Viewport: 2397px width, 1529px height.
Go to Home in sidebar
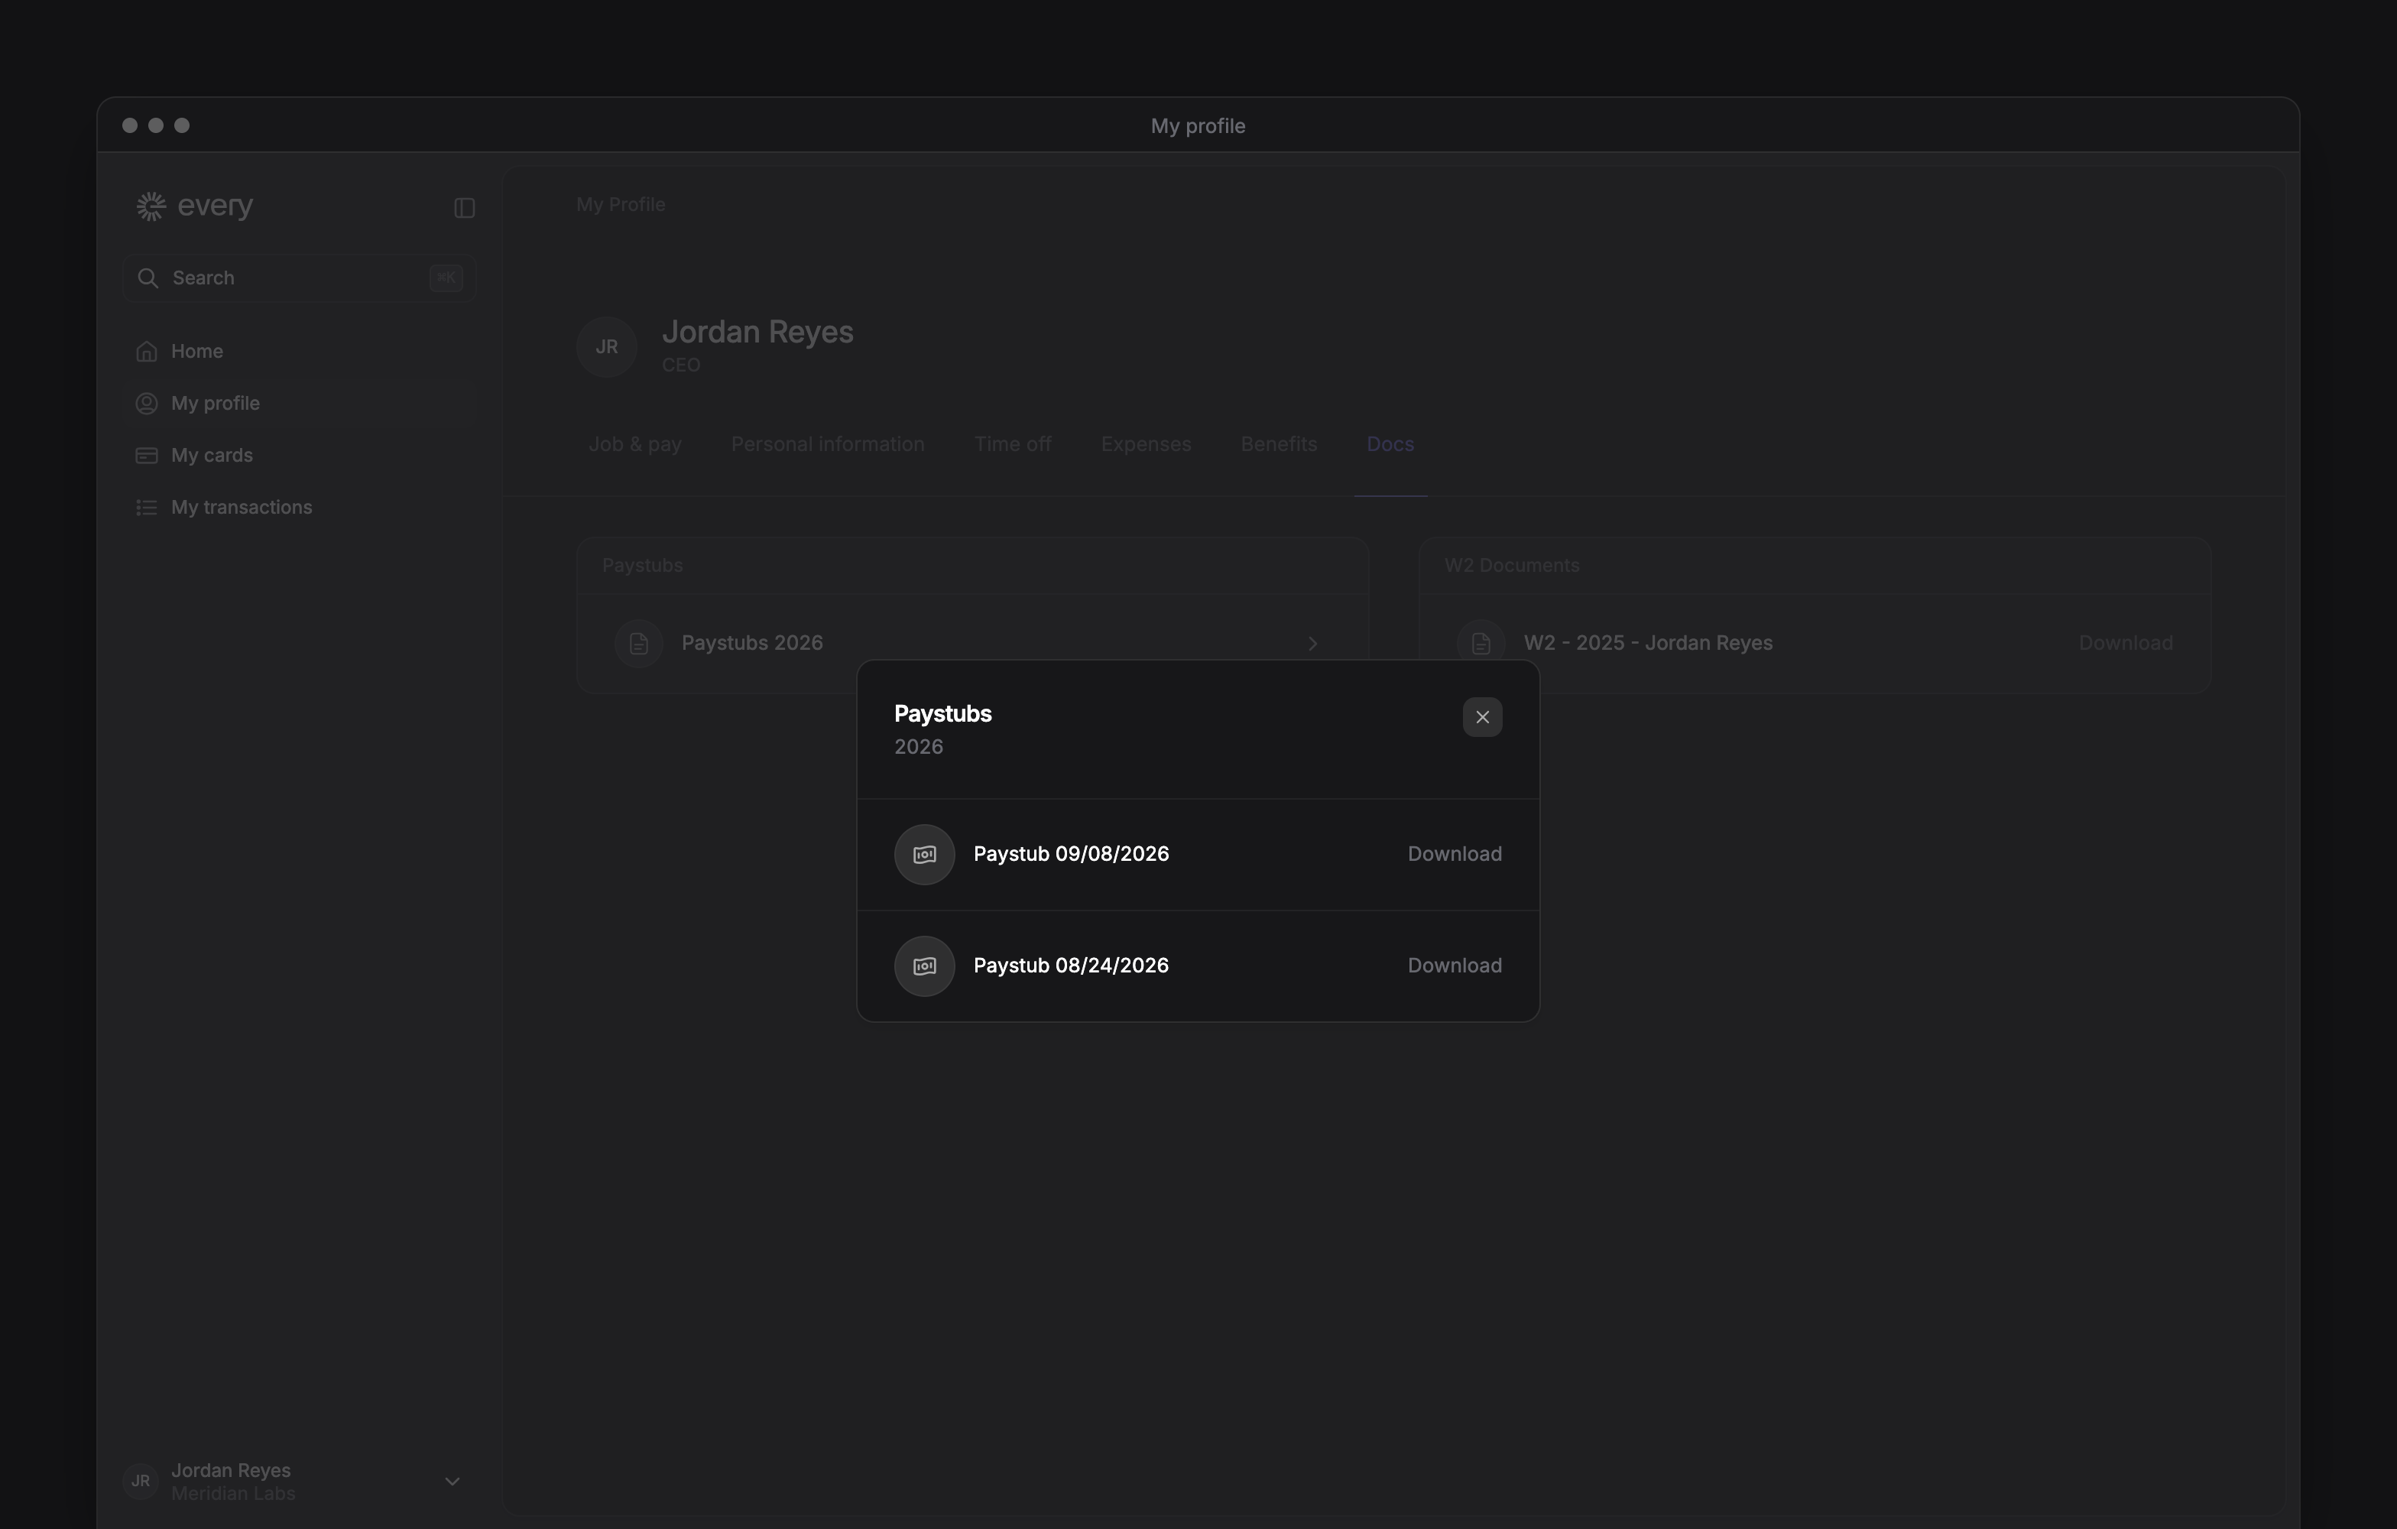point(300,352)
